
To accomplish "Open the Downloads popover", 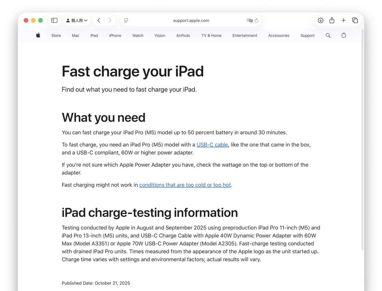I will [x=321, y=20].
